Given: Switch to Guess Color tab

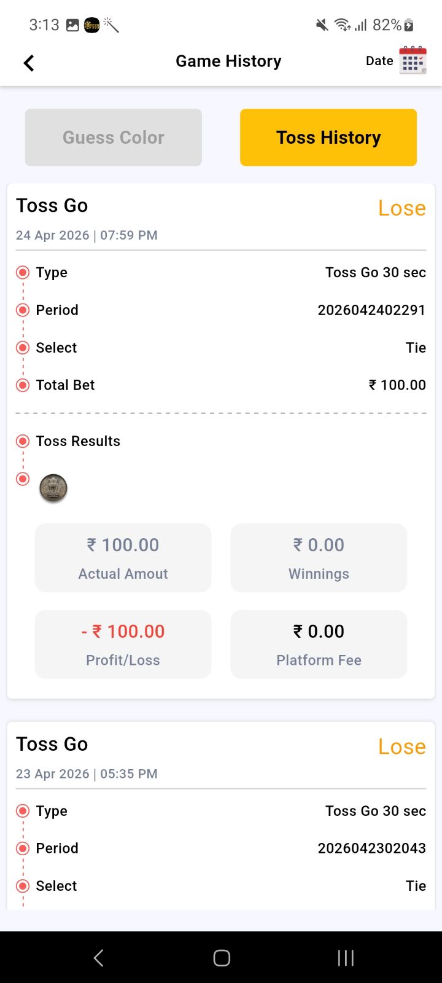Looking at the screenshot, I should (x=114, y=138).
